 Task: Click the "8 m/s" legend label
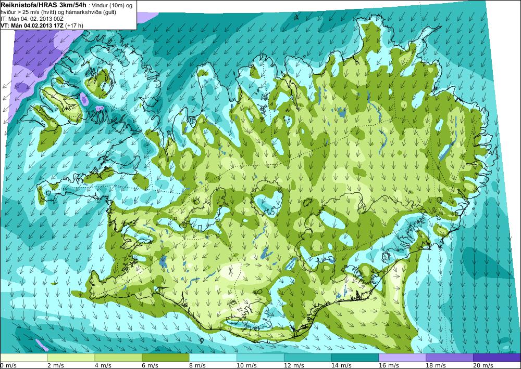coord(197,365)
